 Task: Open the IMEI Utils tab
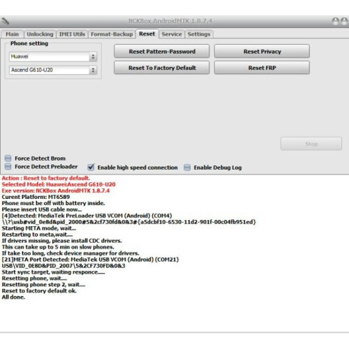click(x=72, y=34)
